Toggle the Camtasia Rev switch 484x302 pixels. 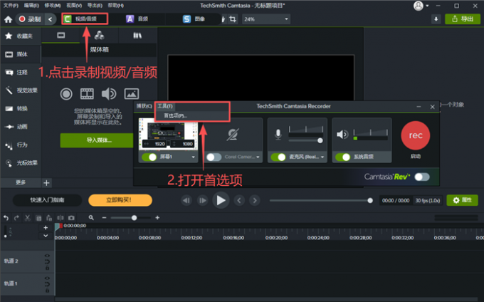coord(422,177)
